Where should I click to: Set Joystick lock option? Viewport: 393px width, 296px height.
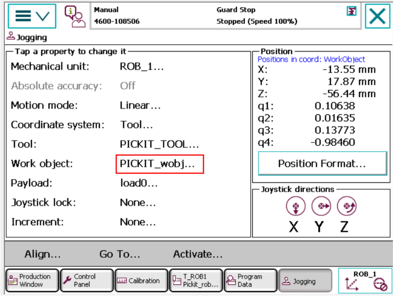click(138, 203)
